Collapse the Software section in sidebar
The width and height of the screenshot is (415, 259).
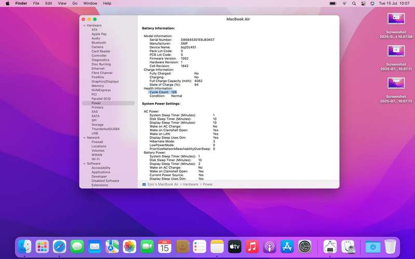[85, 164]
